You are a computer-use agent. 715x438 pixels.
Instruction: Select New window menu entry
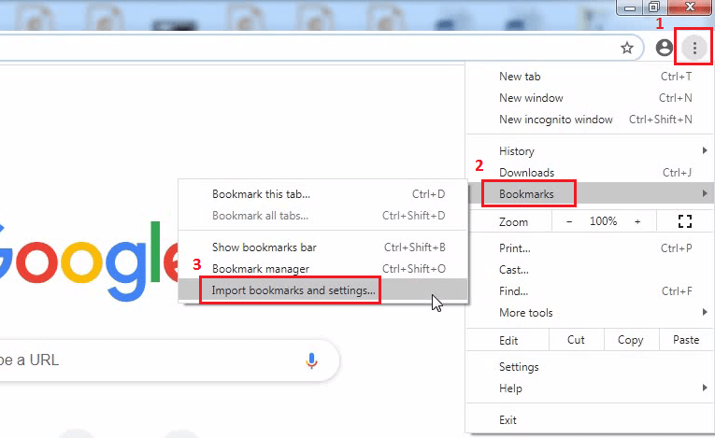pos(591,98)
